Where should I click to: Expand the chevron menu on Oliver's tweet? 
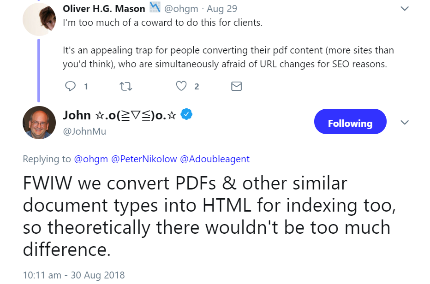click(x=405, y=8)
